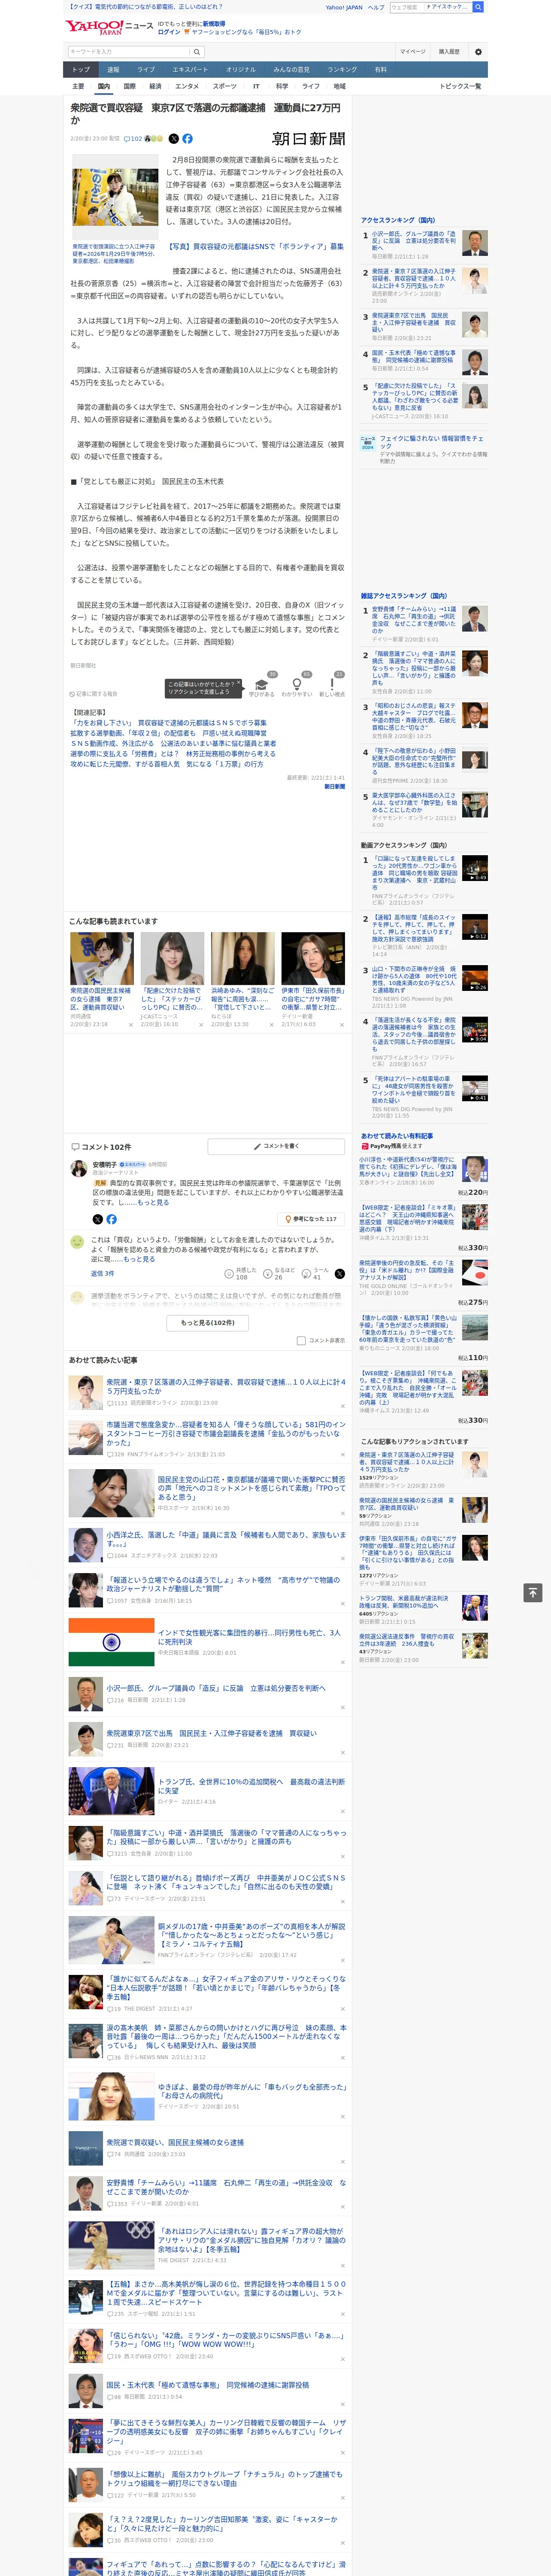Expand 返信 3件 replies
The image size is (551, 2576).
[x=103, y=1273]
